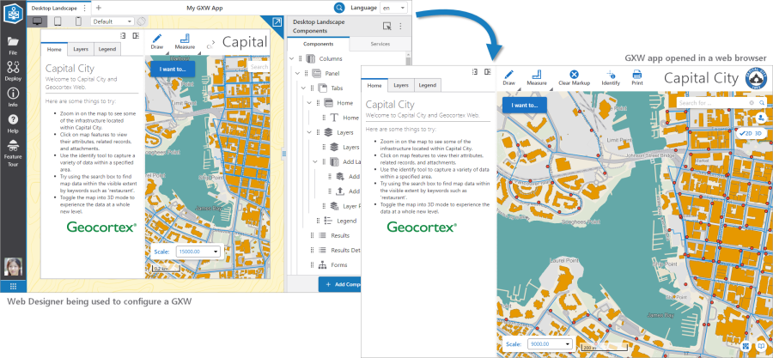Open the Layers tab in the browser app
Viewport: 773px width, 358px height.
[401, 85]
